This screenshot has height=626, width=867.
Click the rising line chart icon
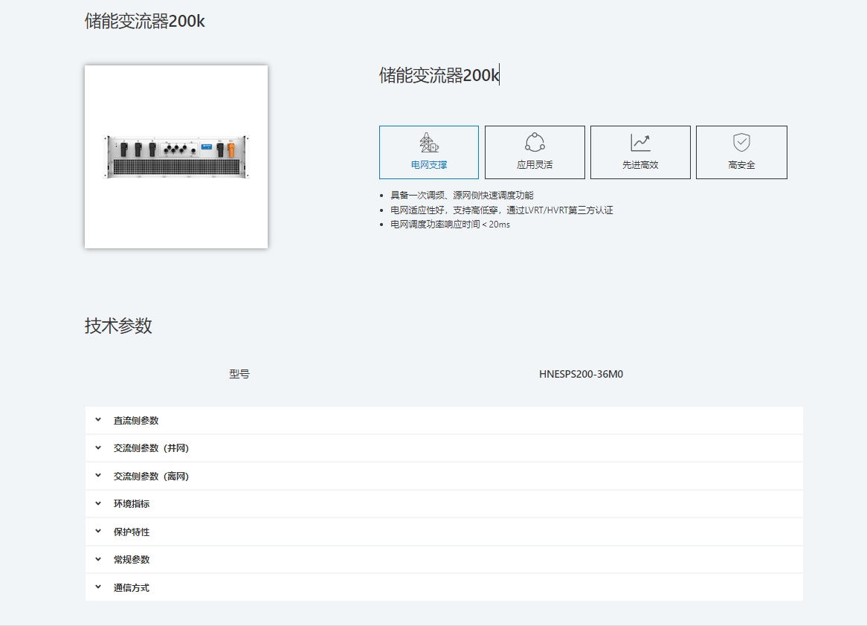(x=640, y=143)
